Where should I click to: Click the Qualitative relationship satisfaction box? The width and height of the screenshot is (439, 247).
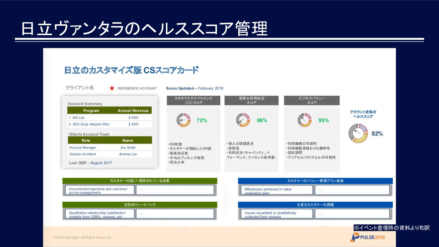click(x=100, y=214)
